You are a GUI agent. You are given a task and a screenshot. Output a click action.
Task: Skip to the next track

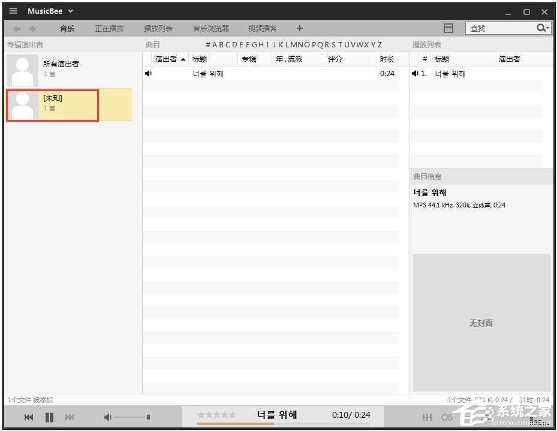(x=69, y=417)
